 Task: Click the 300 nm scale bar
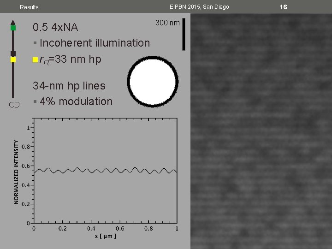click(x=184, y=34)
